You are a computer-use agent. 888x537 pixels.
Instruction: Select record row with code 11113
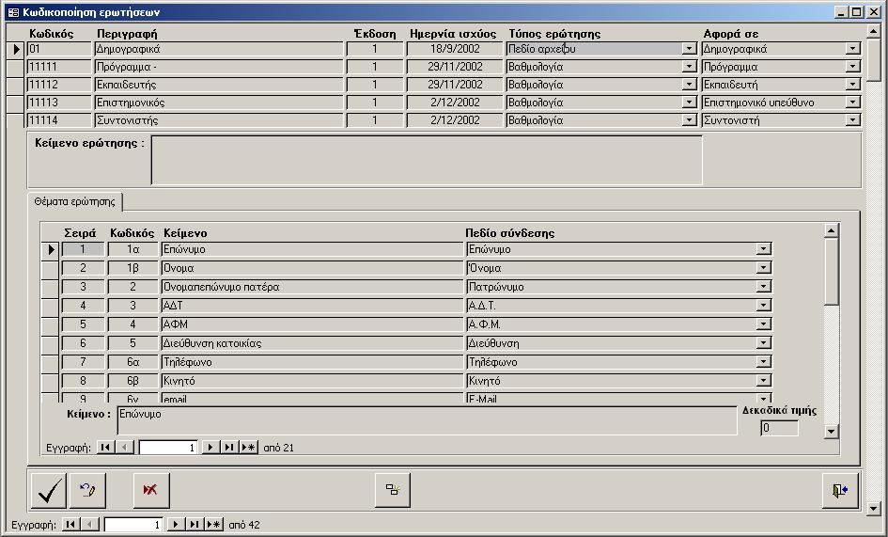pos(15,103)
